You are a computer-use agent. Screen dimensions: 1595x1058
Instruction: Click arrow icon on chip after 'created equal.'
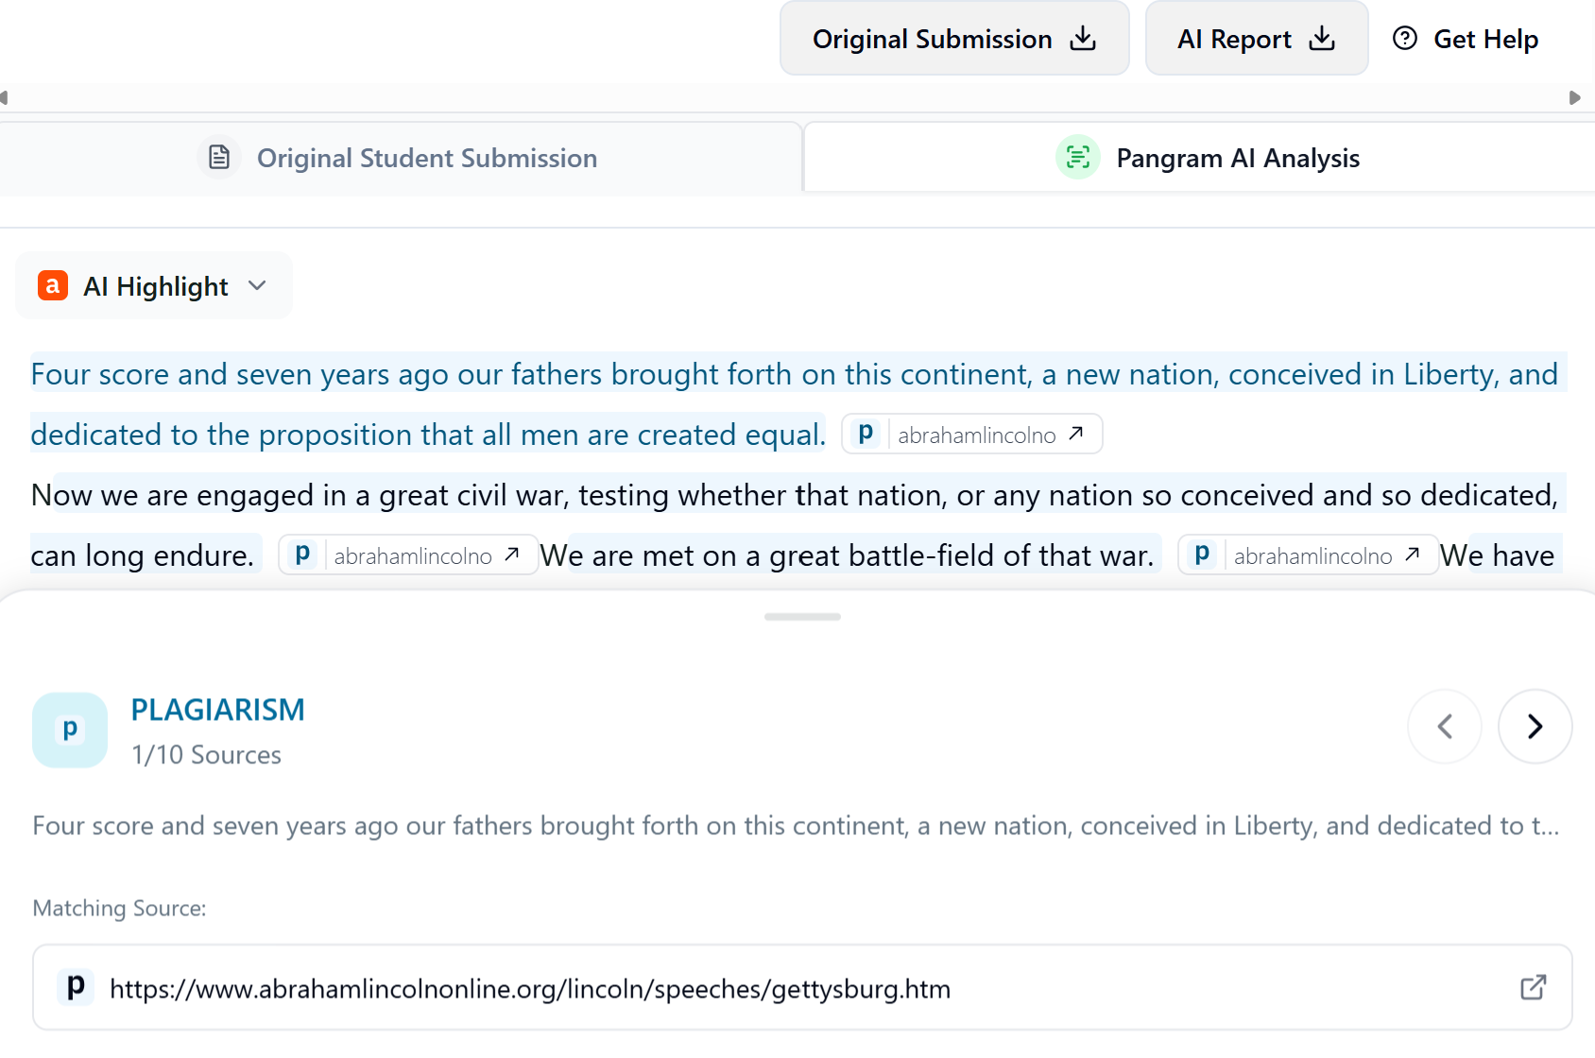[x=1076, y=434]
